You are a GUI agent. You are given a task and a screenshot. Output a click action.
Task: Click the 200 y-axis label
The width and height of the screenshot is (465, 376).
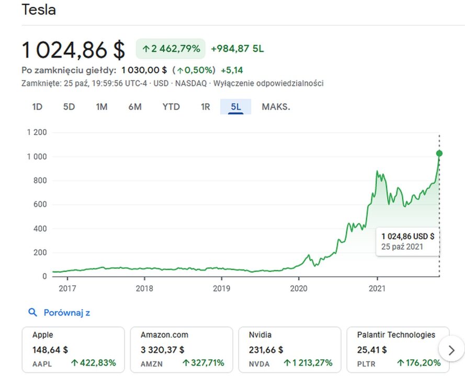click(40, 253)
